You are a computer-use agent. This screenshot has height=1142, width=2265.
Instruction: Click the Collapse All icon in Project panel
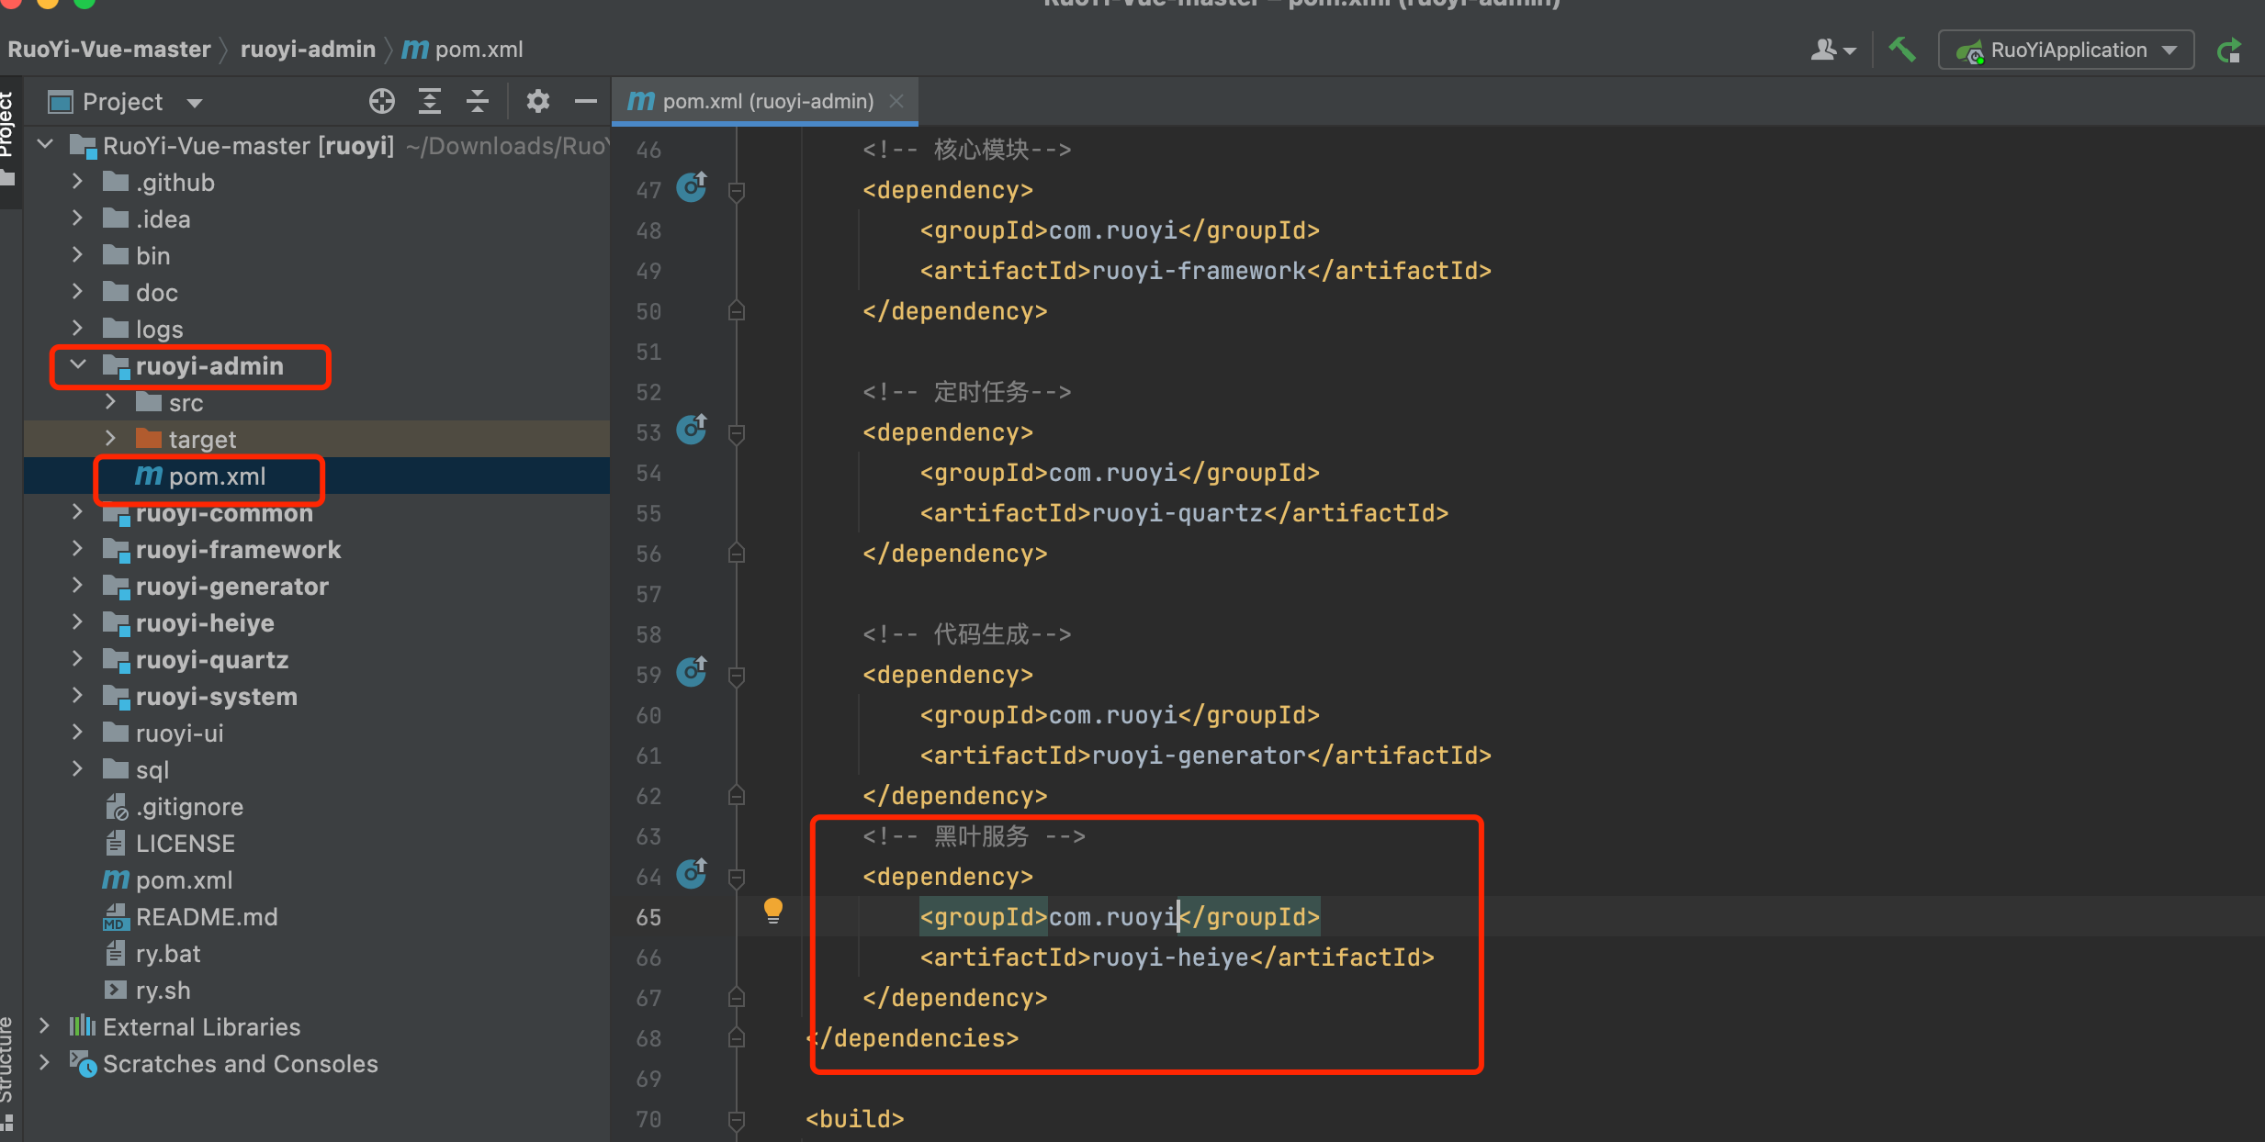478,101
